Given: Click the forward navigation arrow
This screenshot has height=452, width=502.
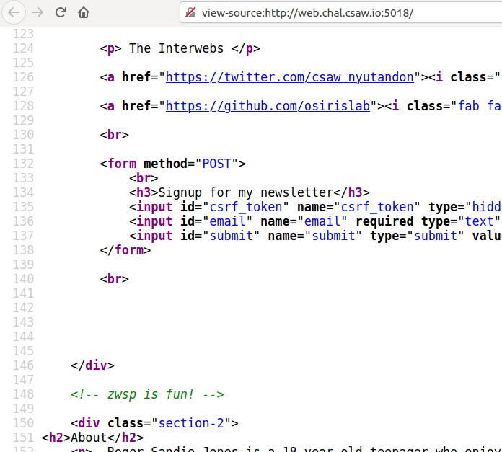Looking at the screenshot, I should [x=38, y=12].
